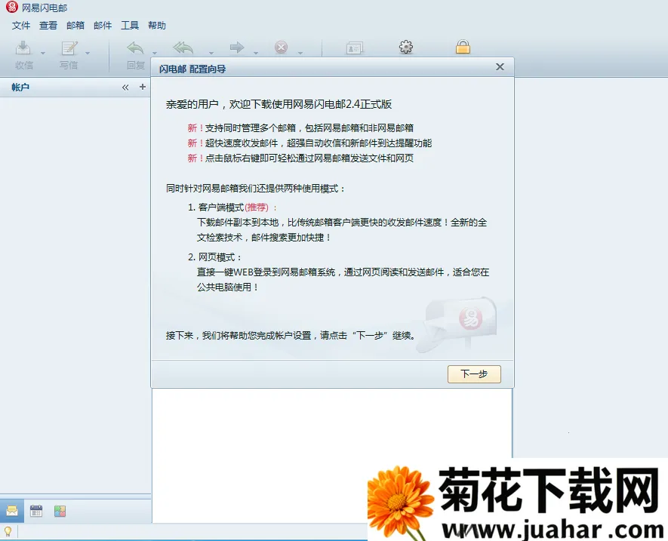Screen dimensions: 668x541
Task: Click the 下一步 button in the wizard
Action: click(473, 373)
